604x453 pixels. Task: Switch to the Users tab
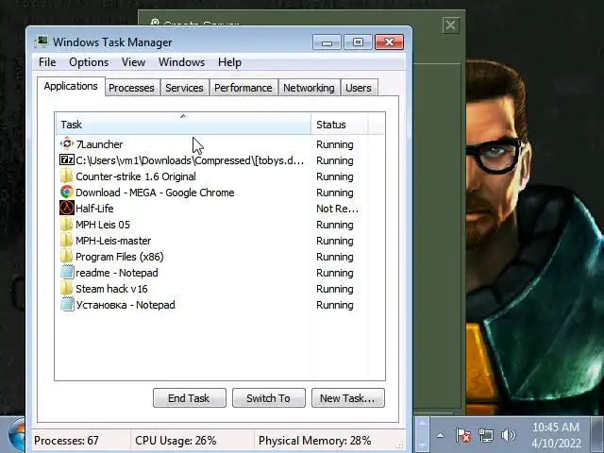[x=359, y=88]
